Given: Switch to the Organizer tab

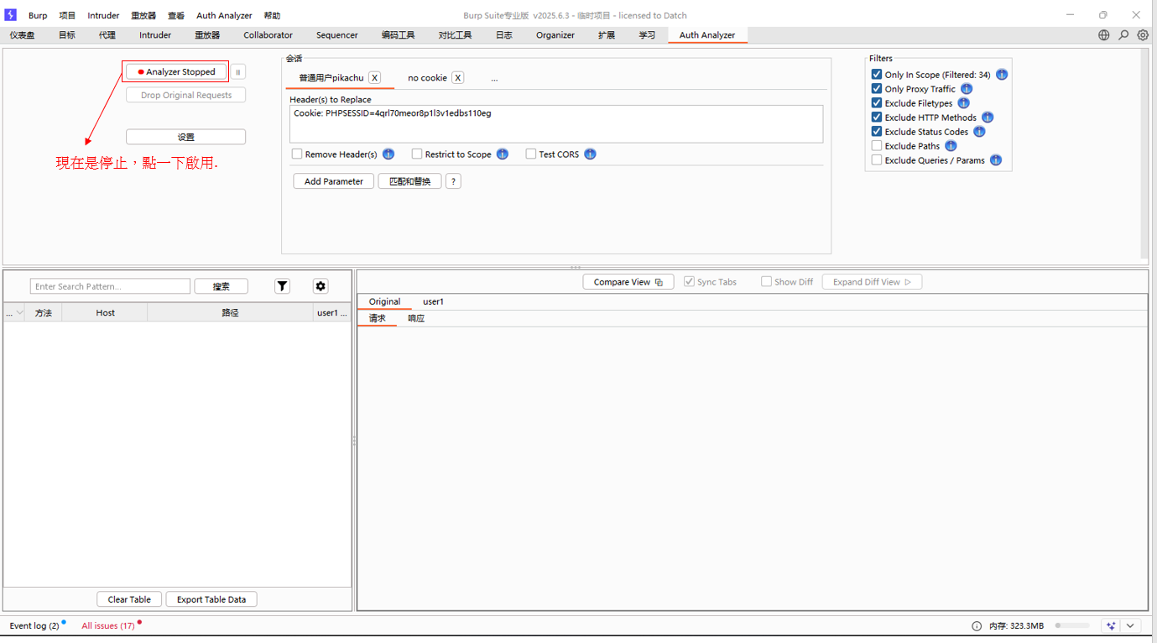Looking at the screenshot, I should (555, 35).
